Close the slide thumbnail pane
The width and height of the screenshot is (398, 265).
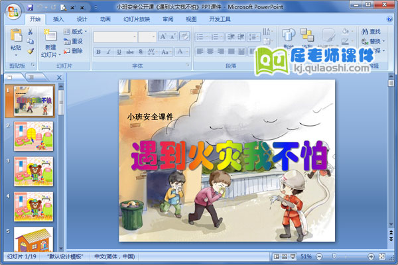pos(59,78)
